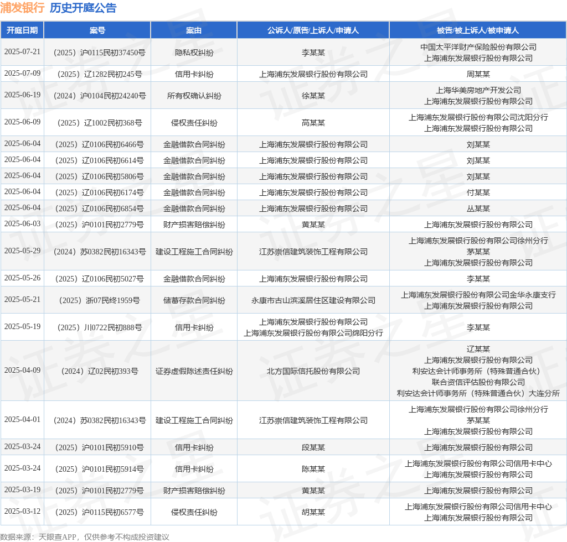
Task: Click plaintiff 李某某 in the 2025-07-21 row
Action: (313, 53)
